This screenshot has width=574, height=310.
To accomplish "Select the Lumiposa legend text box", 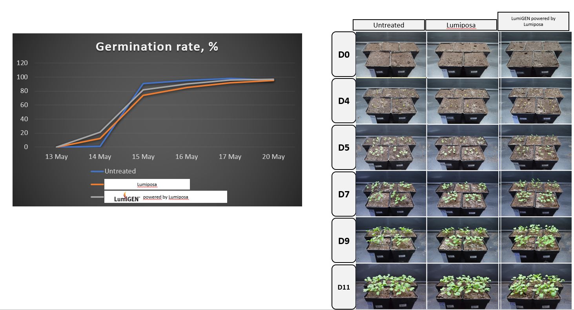I will pyautogui.click(x=147, y=184).
